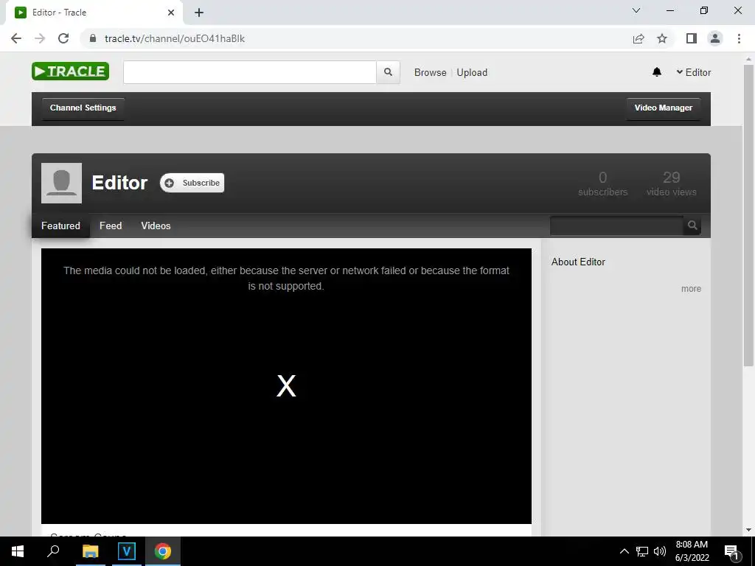
Task: Click the video views count 29
Action: click(671, 178)
